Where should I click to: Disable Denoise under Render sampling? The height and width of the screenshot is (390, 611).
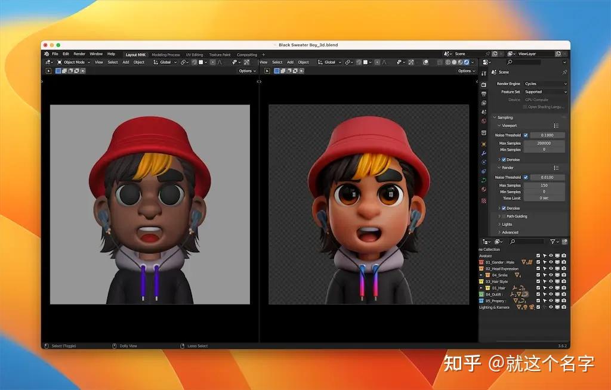[x=504, y=208]
